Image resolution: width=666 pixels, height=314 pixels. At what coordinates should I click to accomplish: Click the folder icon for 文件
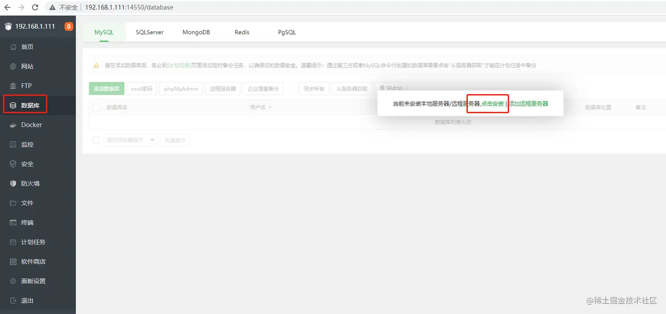click(13, 203)
